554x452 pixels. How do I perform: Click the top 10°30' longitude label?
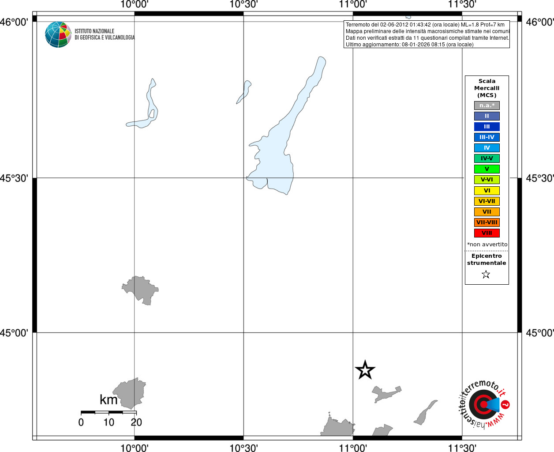(244, 4)
